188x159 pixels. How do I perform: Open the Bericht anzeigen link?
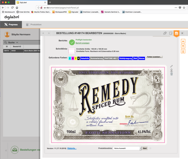point(82,43)
